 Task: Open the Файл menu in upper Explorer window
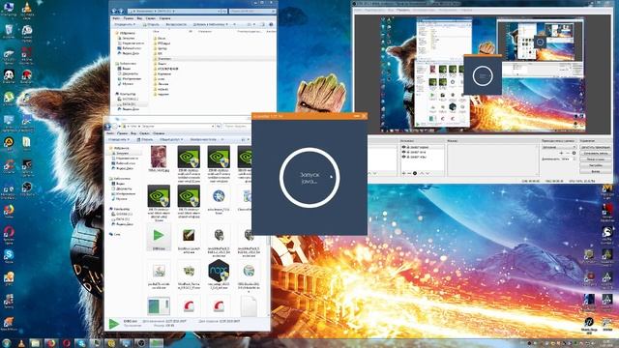point(116,18)
